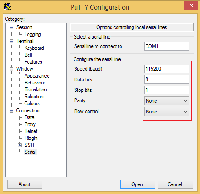This screenshot has width=200, height=194.
Task: Focus the Speed (baud) input field
Action: pyautogui.click(x=167, y=69)
